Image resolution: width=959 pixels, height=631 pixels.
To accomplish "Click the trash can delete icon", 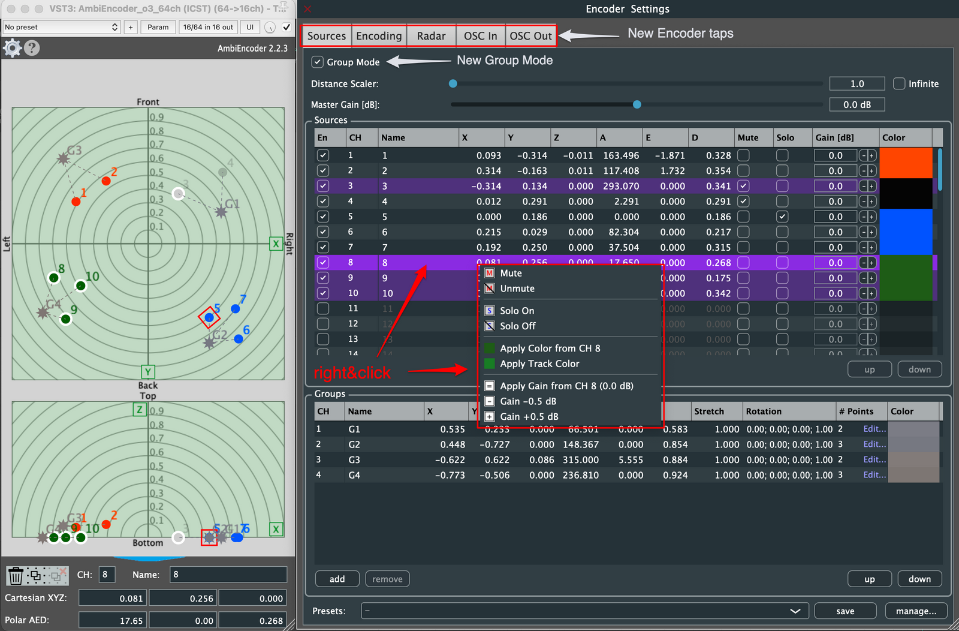I will click(x=16, y=576).
